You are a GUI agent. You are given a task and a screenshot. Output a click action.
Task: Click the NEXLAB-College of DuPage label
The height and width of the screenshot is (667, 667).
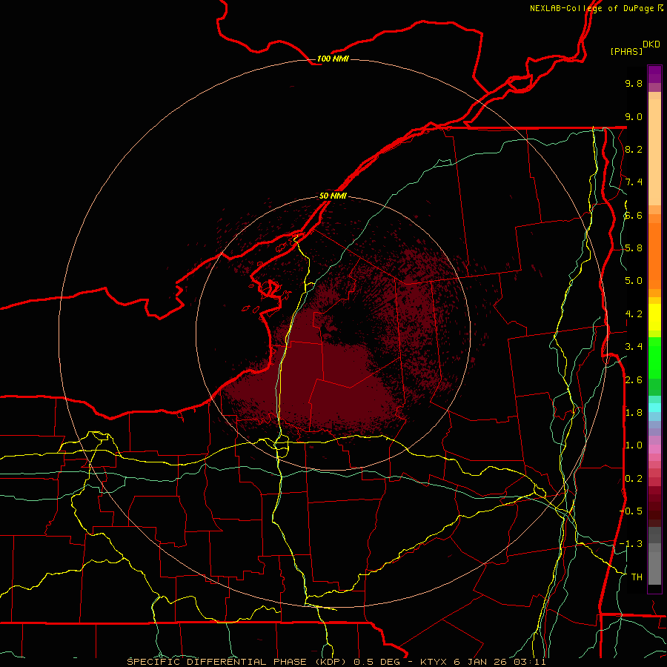tap(597, 8)
